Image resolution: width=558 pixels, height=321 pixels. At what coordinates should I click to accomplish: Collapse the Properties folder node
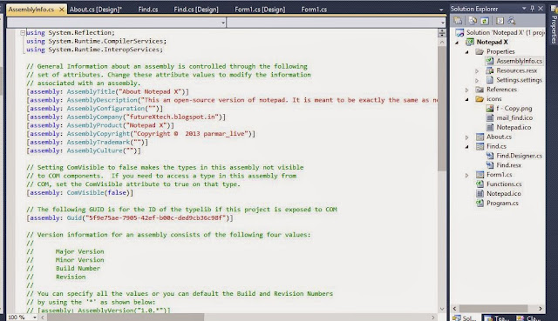pos(467,52)
